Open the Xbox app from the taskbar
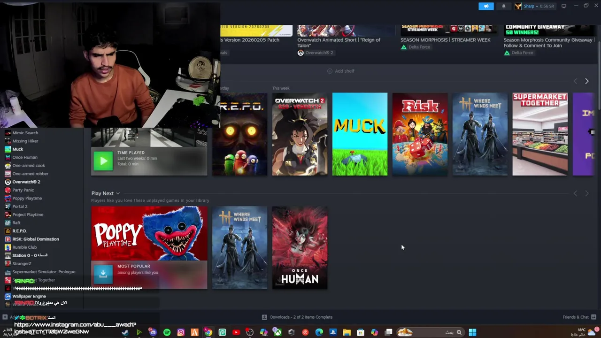Screen dimensions: 601x338 (277, 332)
